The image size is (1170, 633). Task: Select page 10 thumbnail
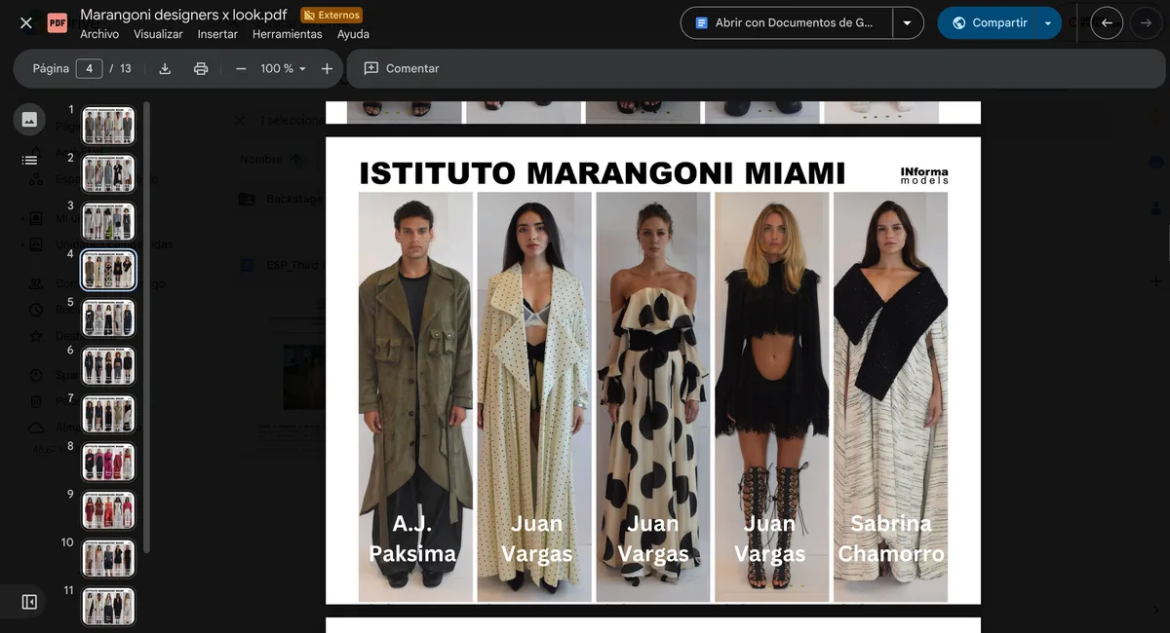(x=108, y=558)
